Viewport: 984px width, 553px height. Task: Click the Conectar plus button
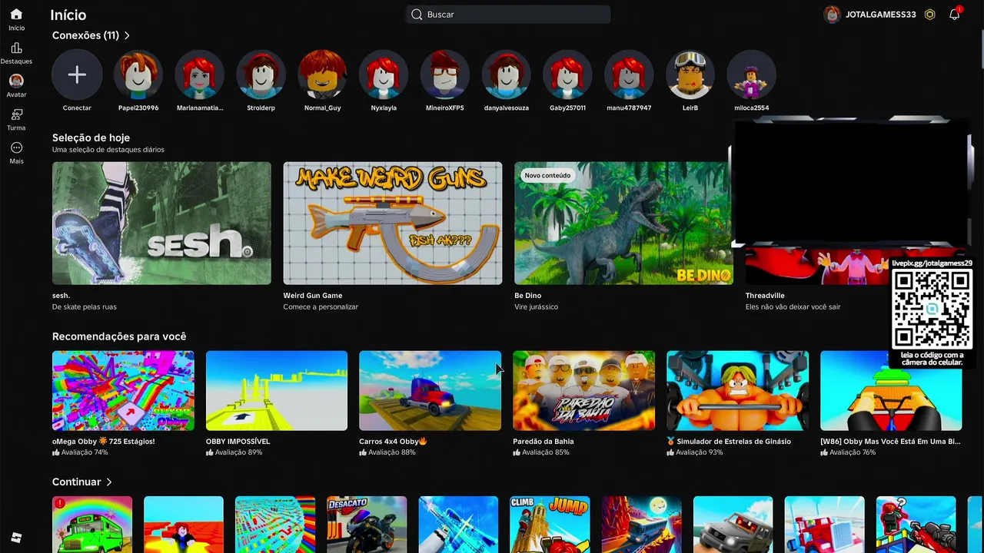[x=77, y=75]
